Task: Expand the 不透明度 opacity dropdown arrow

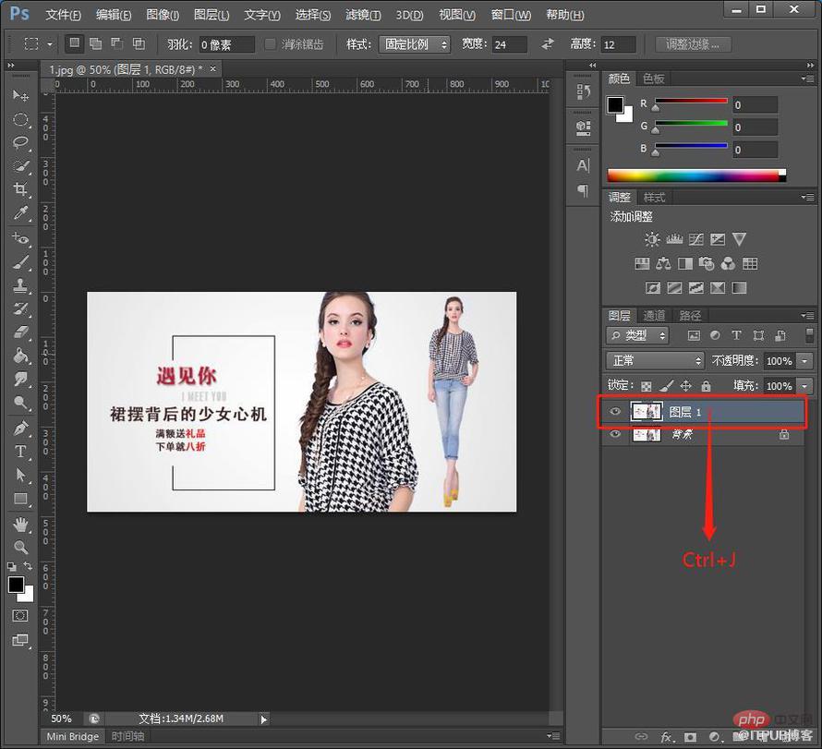Action: [x=804, y=360]
